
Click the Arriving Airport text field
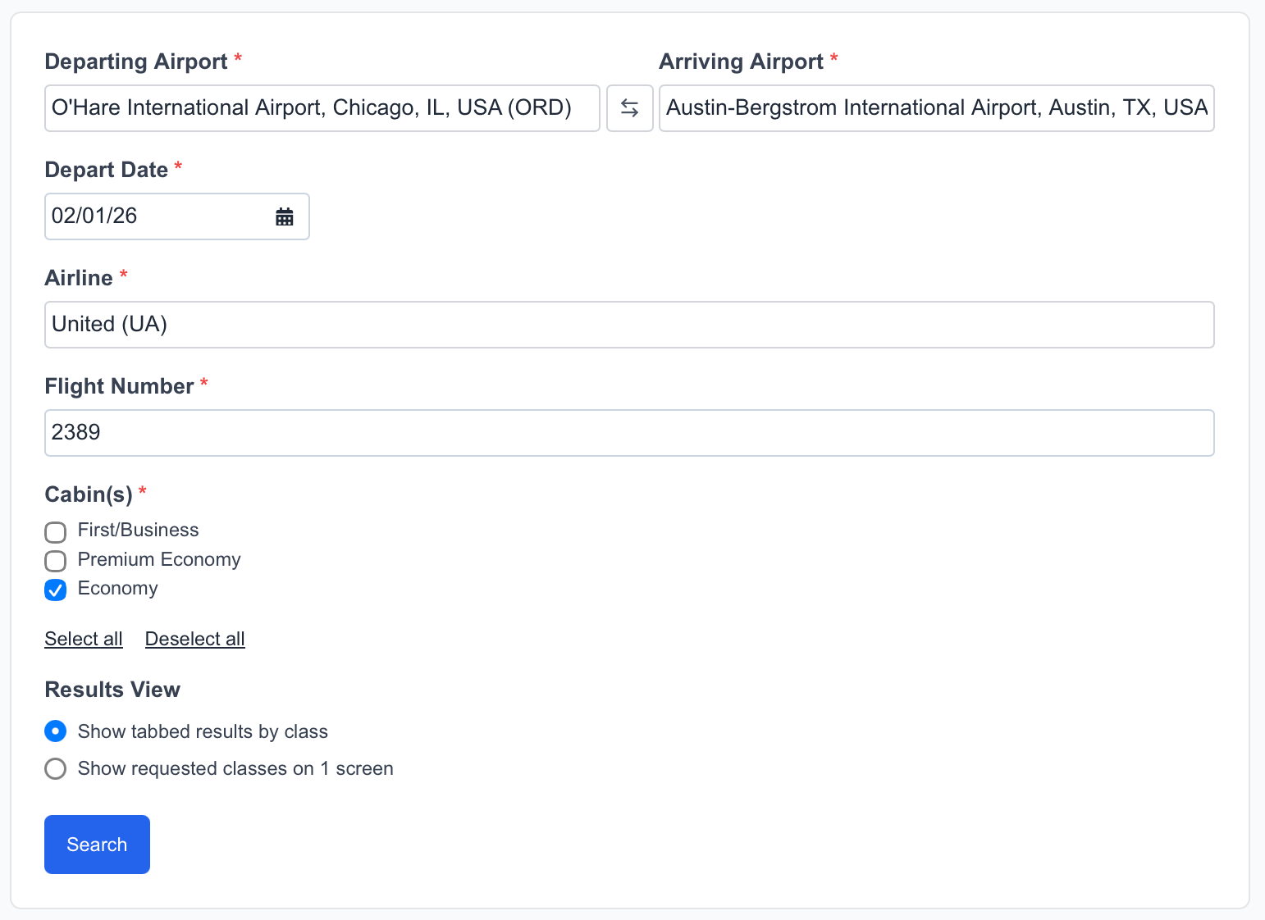tap(935, 107)
